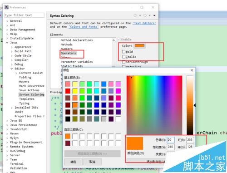Open the forward history dropdown arrow
227x173 pixels.
150,15
